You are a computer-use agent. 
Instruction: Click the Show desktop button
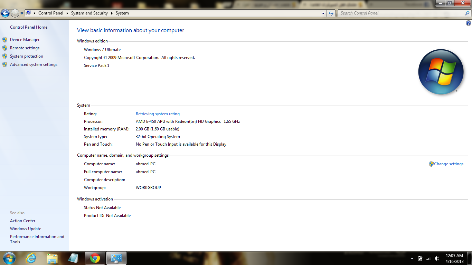[469, 258]
